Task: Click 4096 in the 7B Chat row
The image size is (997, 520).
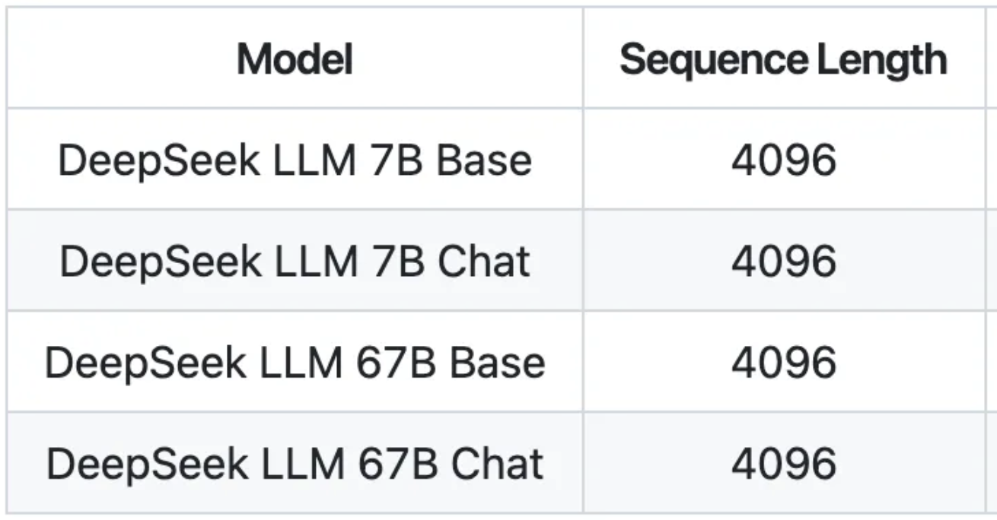Action: point(783,261)
